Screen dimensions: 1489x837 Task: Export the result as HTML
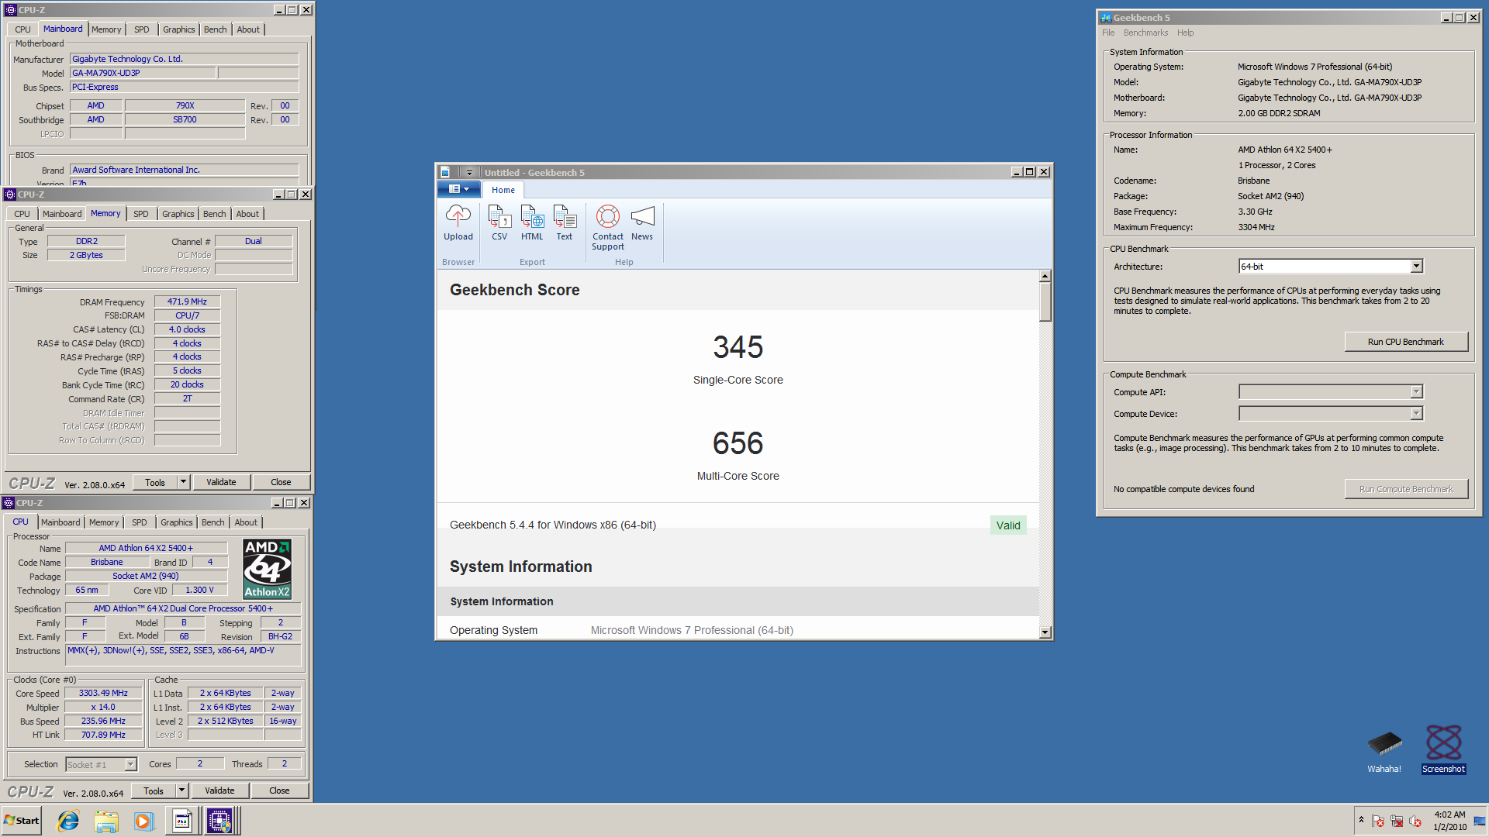(532, 223)
